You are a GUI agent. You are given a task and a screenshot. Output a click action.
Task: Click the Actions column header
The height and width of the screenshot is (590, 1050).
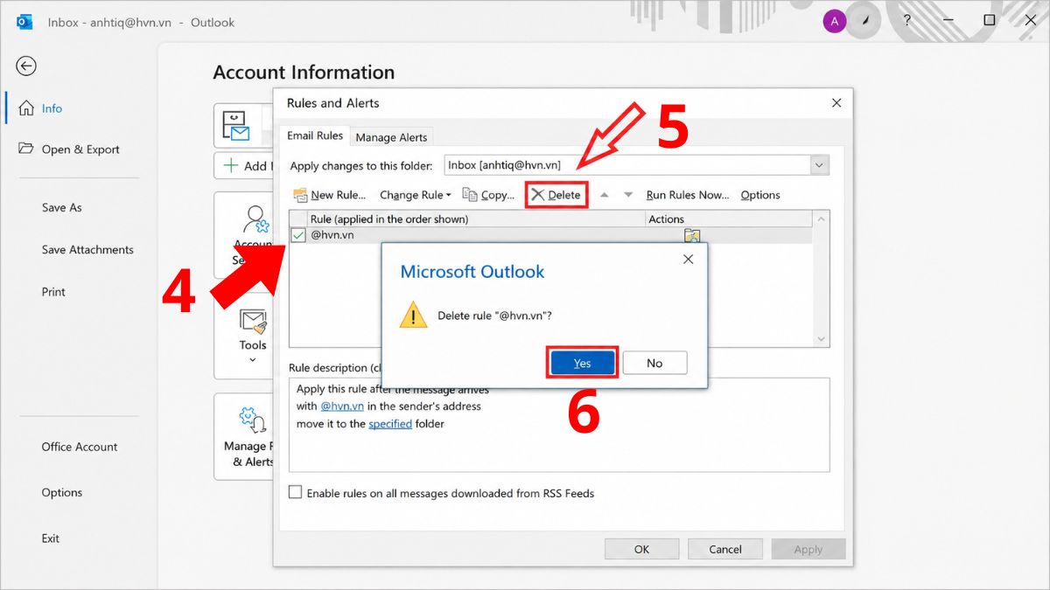[729, 219]
